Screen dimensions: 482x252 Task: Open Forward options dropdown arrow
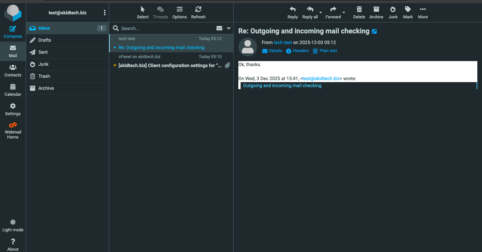pos(344,13)
